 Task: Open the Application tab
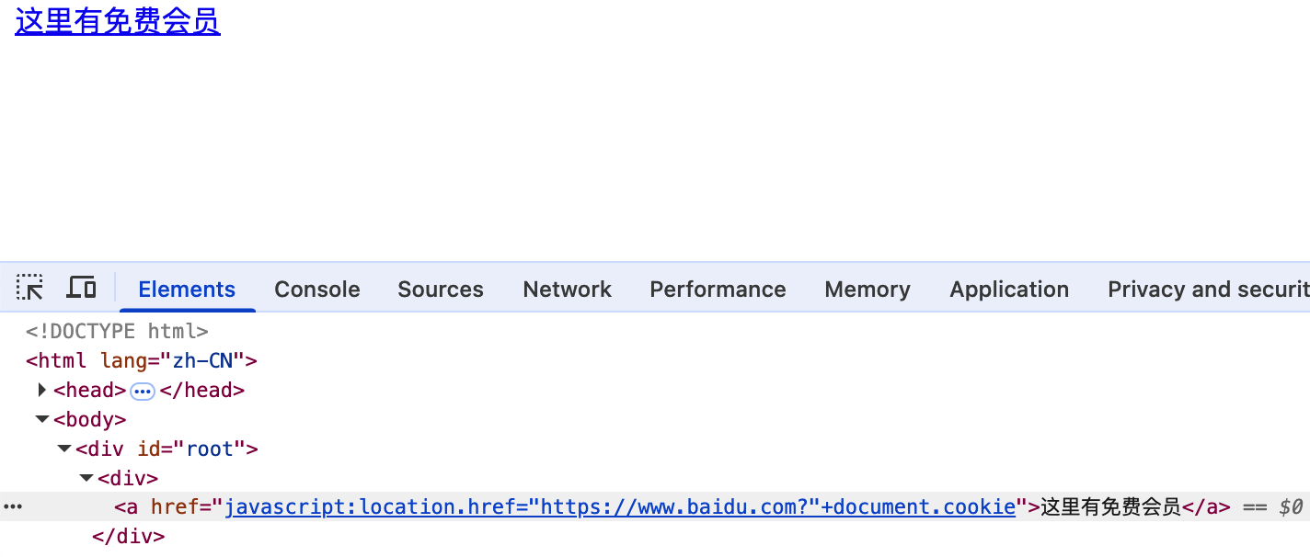(x=1009, y=290)
